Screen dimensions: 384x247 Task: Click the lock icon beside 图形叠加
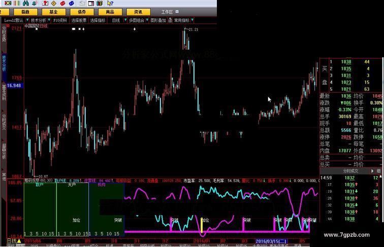(170, 20)
